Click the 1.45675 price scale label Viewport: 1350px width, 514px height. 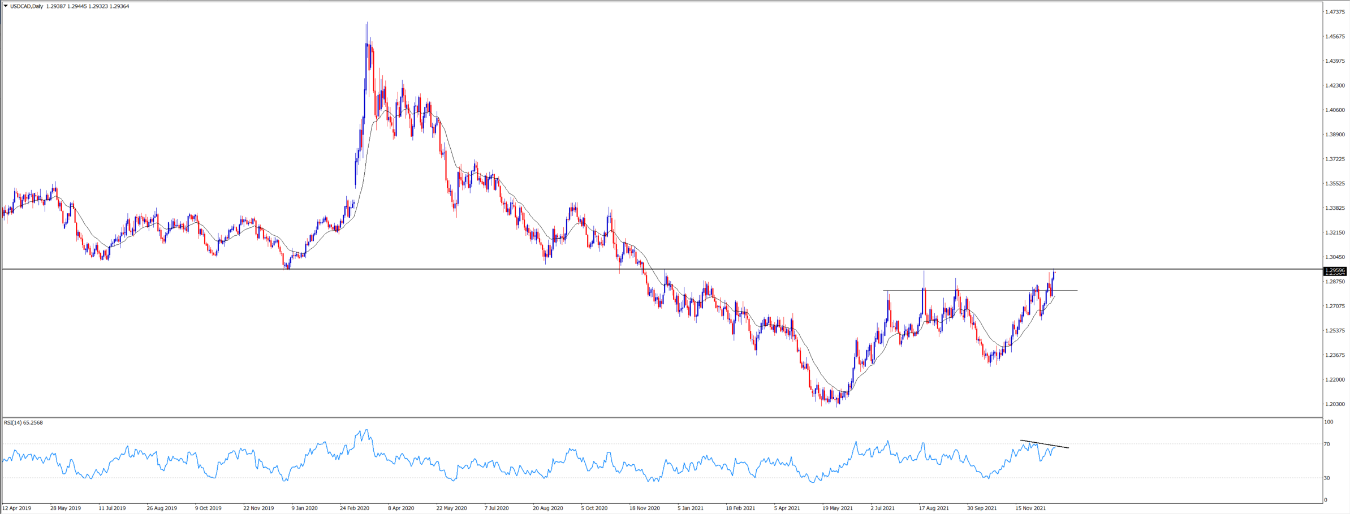(1335, 37)
